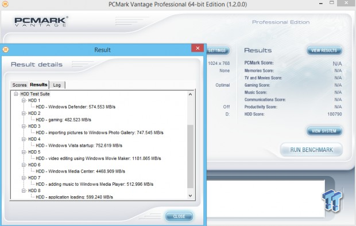Select the Results tab
Screen dimensions: 356x226
(38, 84)
